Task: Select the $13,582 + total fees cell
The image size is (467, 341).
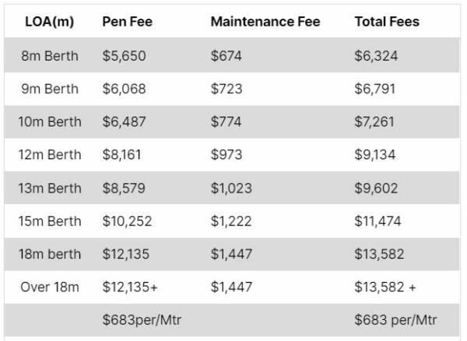Action: coord(384,287)
